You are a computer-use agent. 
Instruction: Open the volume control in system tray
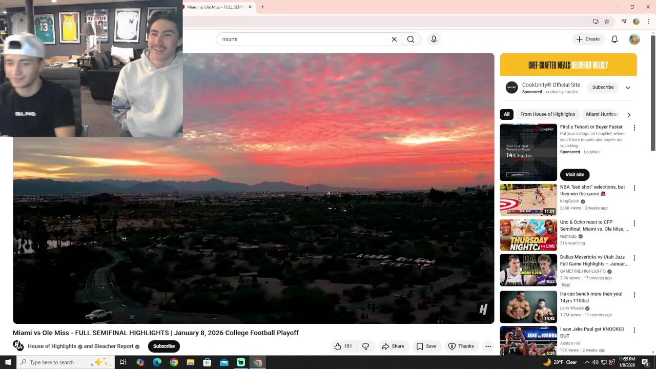(x=595, y=362)
